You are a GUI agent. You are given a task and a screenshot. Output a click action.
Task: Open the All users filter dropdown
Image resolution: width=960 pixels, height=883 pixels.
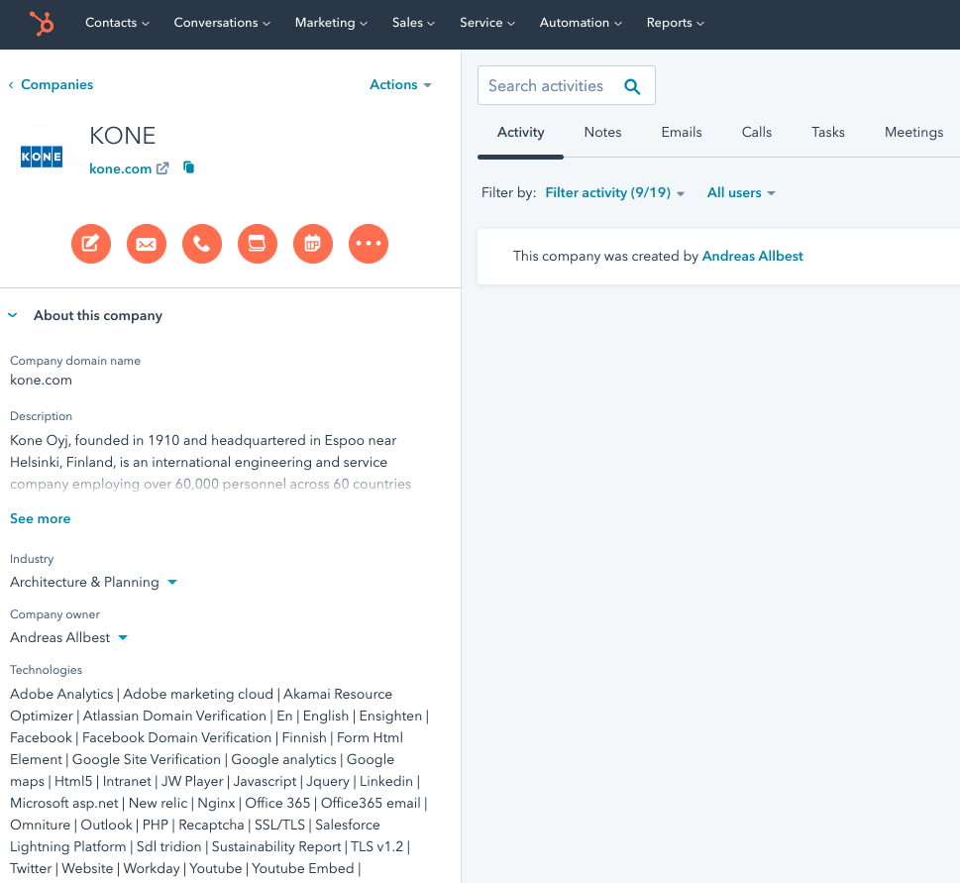pyautogui.click(x=740, y=193)
